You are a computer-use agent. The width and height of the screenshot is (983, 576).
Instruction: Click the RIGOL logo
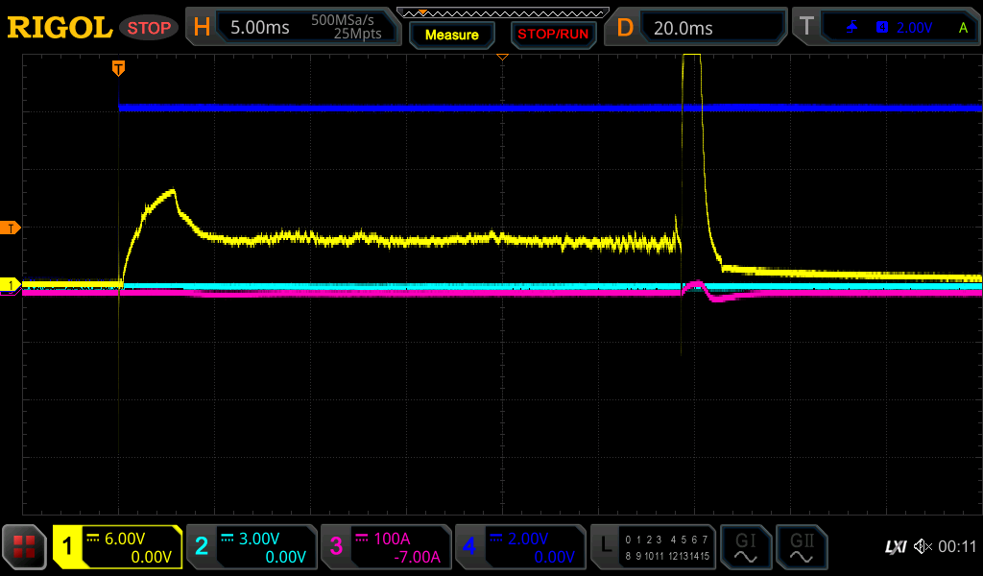coord(60,28)
